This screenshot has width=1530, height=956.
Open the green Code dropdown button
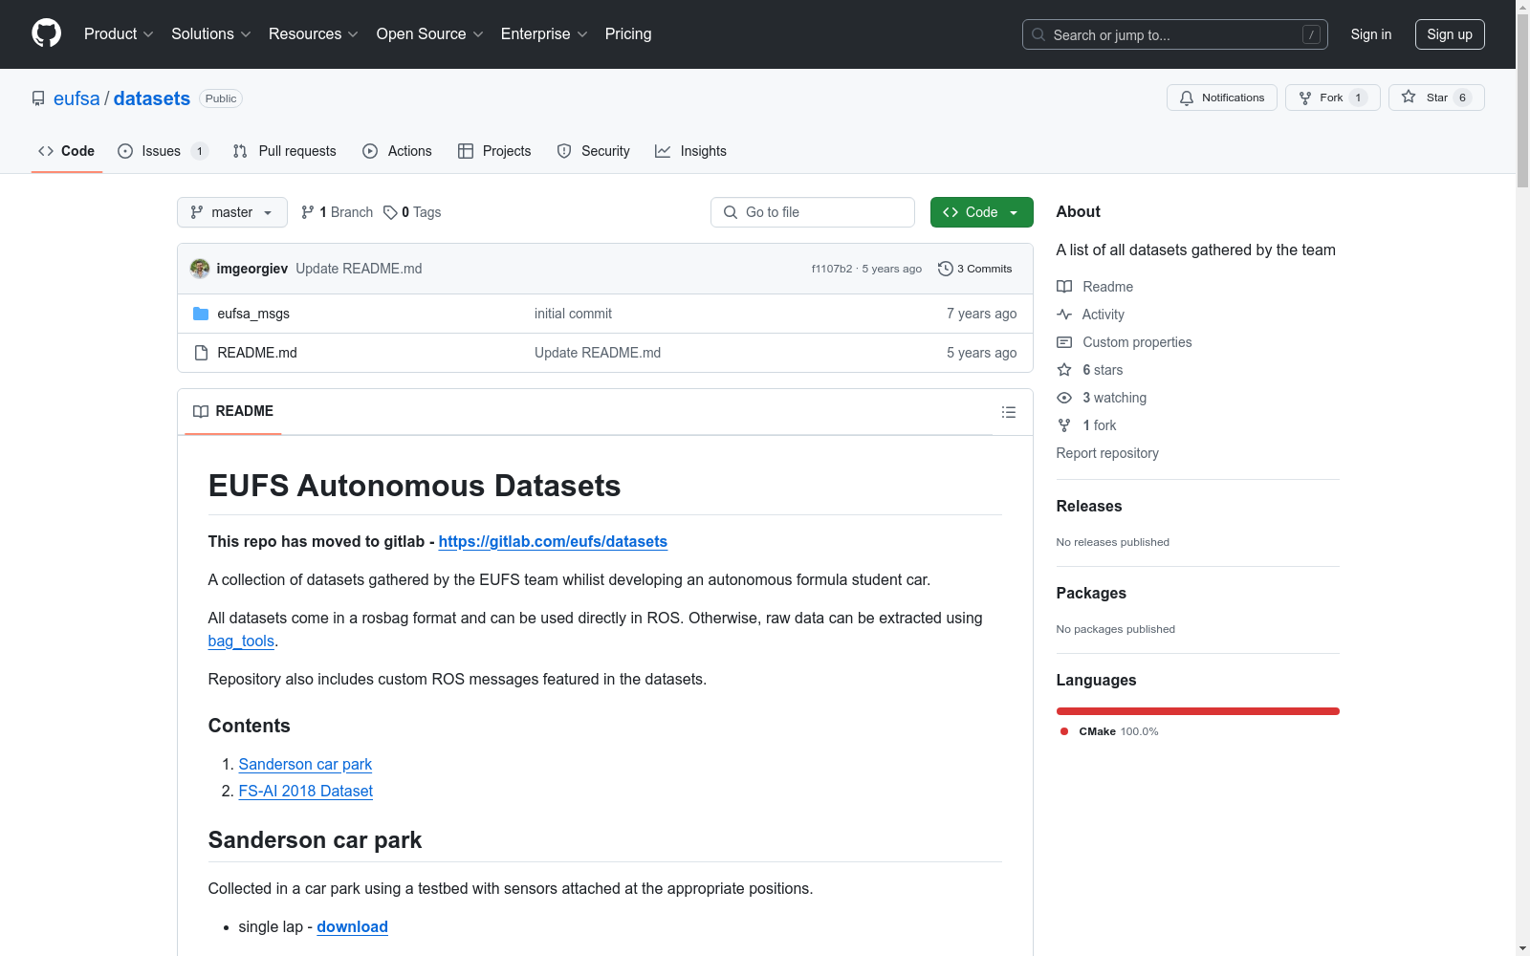(981, 212)
